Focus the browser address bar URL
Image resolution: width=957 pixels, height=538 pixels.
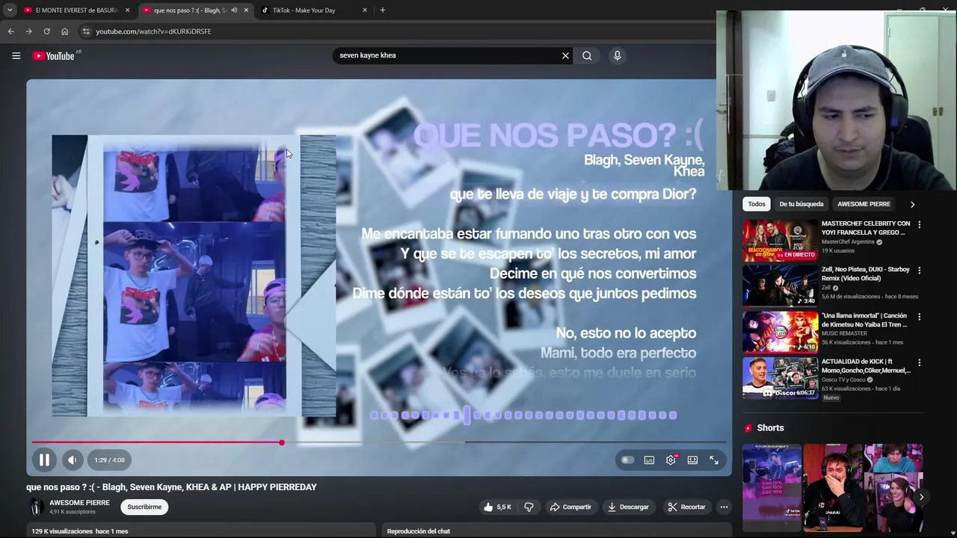tap(153, 31)
